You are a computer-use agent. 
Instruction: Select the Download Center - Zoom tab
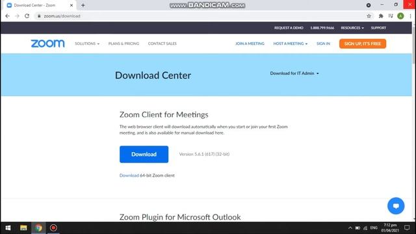(x=38, y=5)
